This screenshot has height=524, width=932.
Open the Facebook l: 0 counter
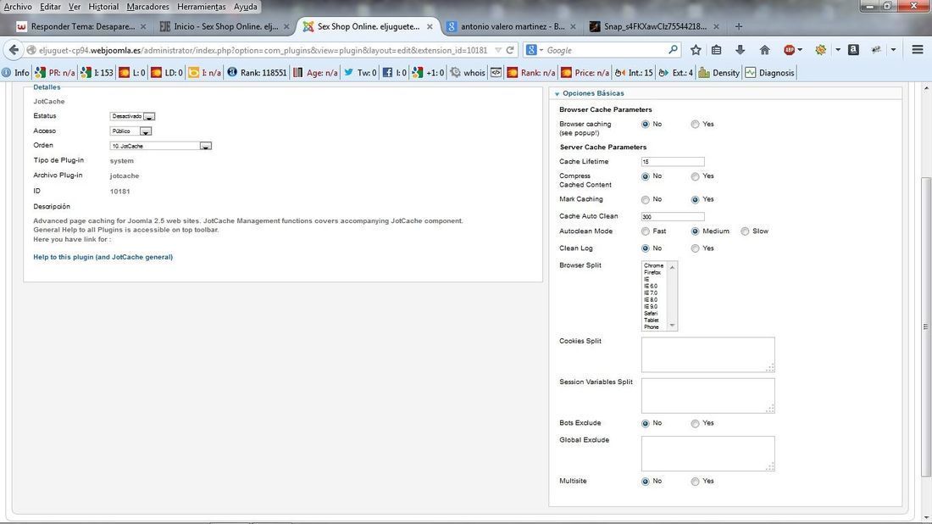point(395,73)
